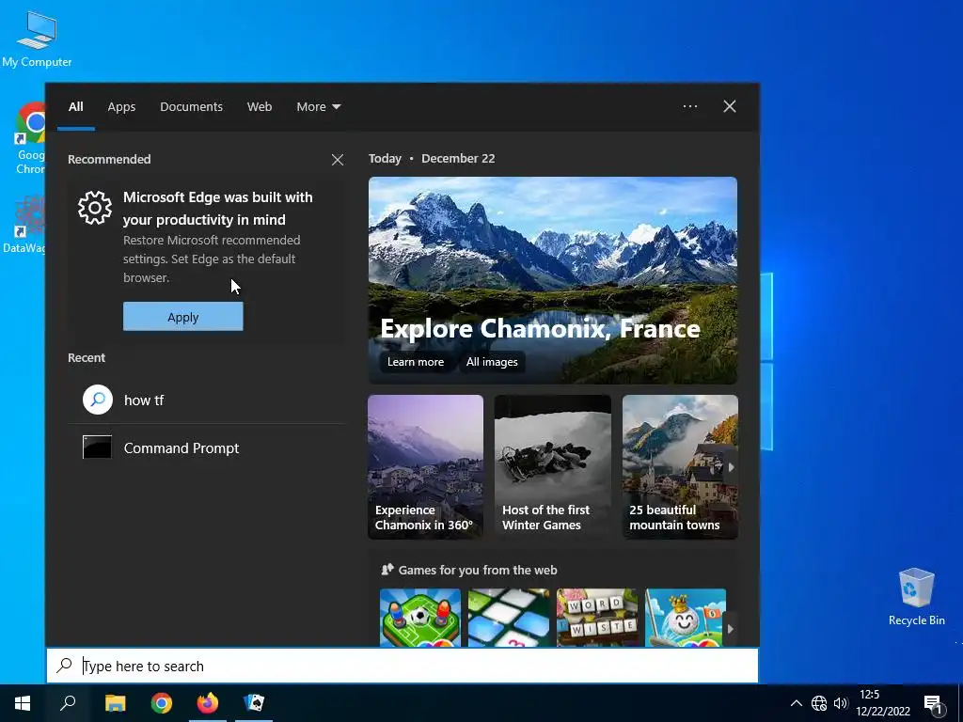
Task: Open the Word Twister game thumbnail
Action: pyautogui.click(x=597, y=618)
